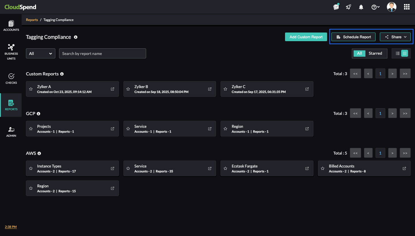Open Reports from the breadcrumb
415x236 pixels.
tap(32, 20)
